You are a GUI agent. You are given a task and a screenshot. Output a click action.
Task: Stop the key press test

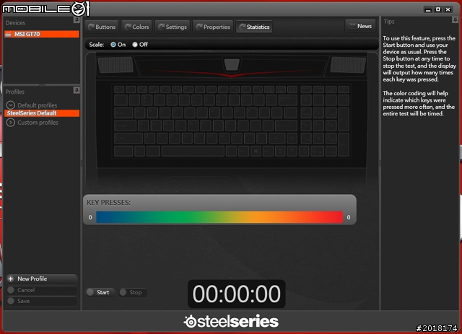(133, 292)
